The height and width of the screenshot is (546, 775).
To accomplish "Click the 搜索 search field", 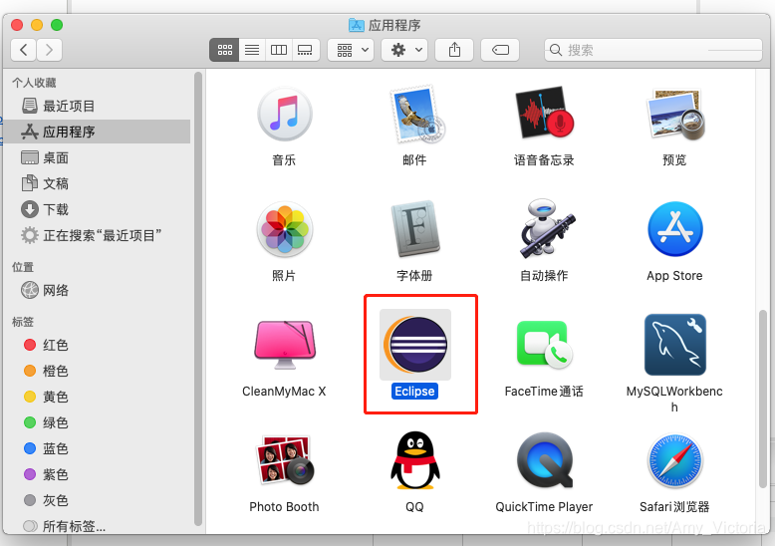I will [653, 50].
